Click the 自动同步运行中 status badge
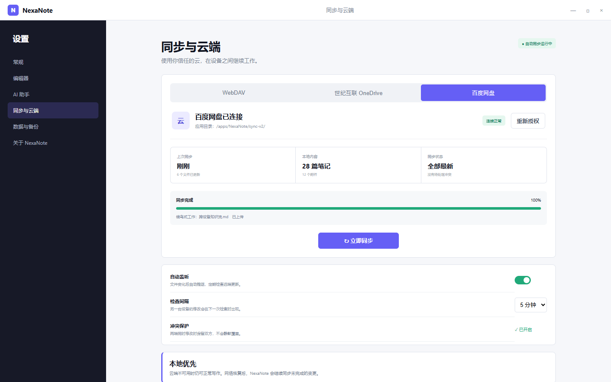This screenshot has width=611, height=382. click(537, 44)
